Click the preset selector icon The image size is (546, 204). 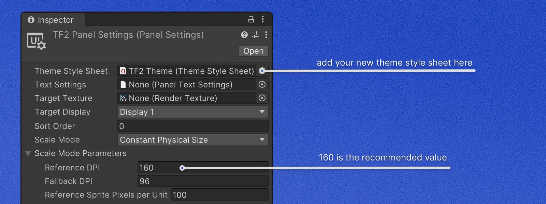255,35
